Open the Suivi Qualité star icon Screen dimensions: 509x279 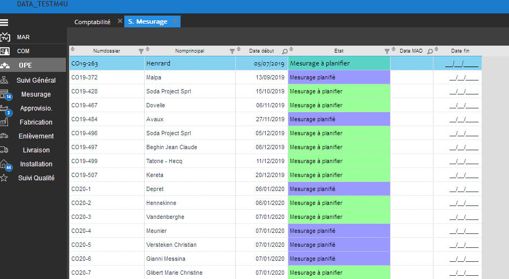tap(5, 178)
